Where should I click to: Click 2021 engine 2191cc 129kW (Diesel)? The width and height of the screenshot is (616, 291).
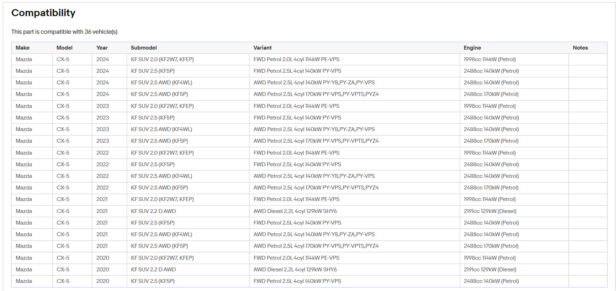click(490, 211)
